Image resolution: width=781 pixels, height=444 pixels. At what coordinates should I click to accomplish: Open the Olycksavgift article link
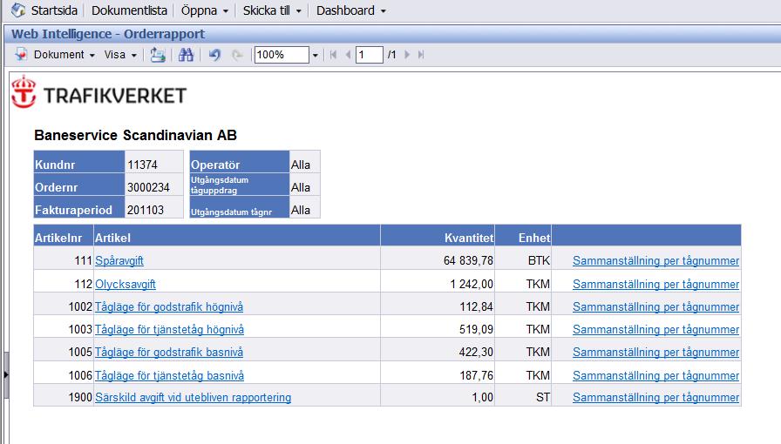tap(125, 284)
